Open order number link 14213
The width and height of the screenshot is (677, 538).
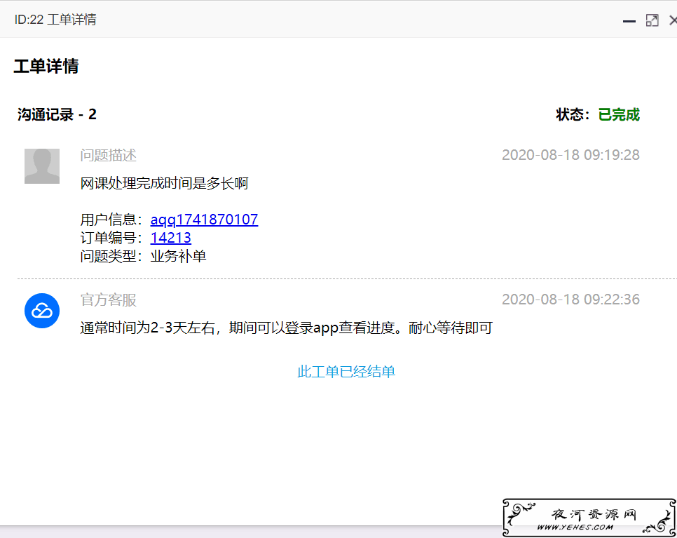click(x=170, y=238)
